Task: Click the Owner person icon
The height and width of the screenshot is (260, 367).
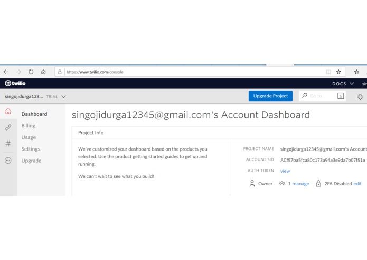Action: [x=252, y=183]
